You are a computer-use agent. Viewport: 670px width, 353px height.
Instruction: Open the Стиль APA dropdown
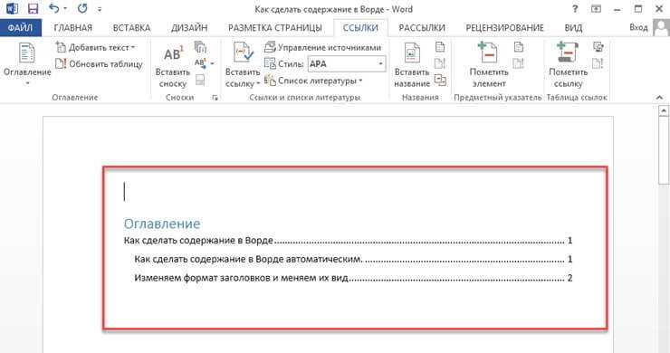(x=347, y=64)
